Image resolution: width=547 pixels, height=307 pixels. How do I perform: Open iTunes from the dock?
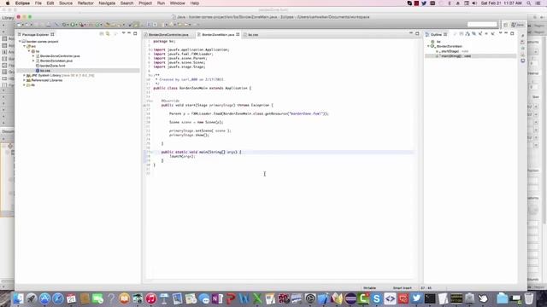[150, 298]
